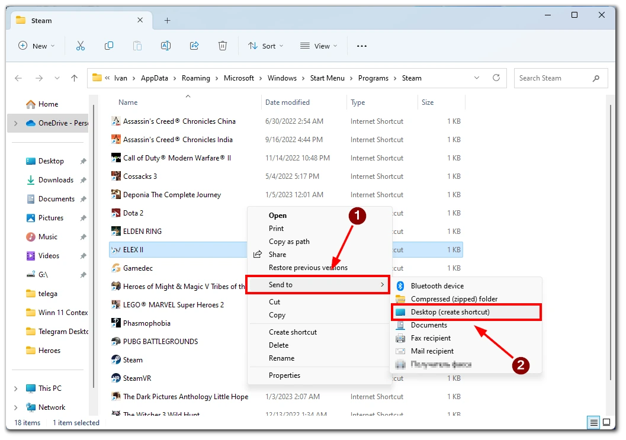Select Compressed (zipped) folder
Image resolution: width=626 pixels, height=440 pixels.
(454, 298)
